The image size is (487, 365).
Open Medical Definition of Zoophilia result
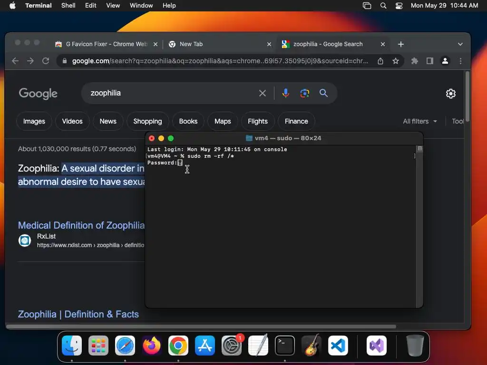pyautogui.click(x=81, y=225)
